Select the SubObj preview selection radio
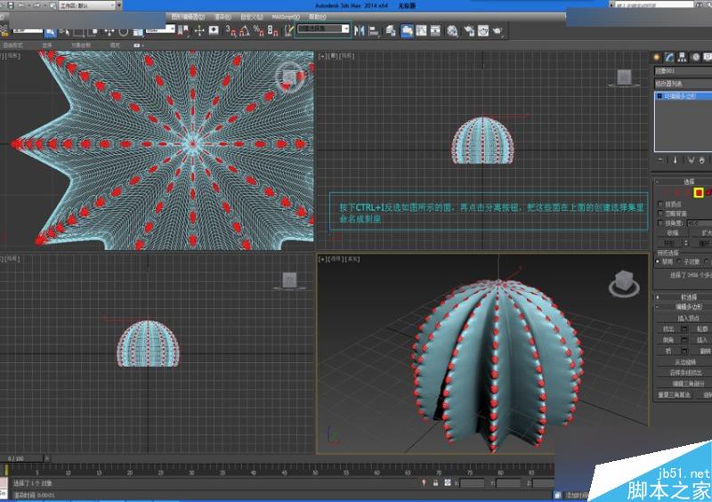The height and width of the screenshot is (502, 712). [679, 262]
